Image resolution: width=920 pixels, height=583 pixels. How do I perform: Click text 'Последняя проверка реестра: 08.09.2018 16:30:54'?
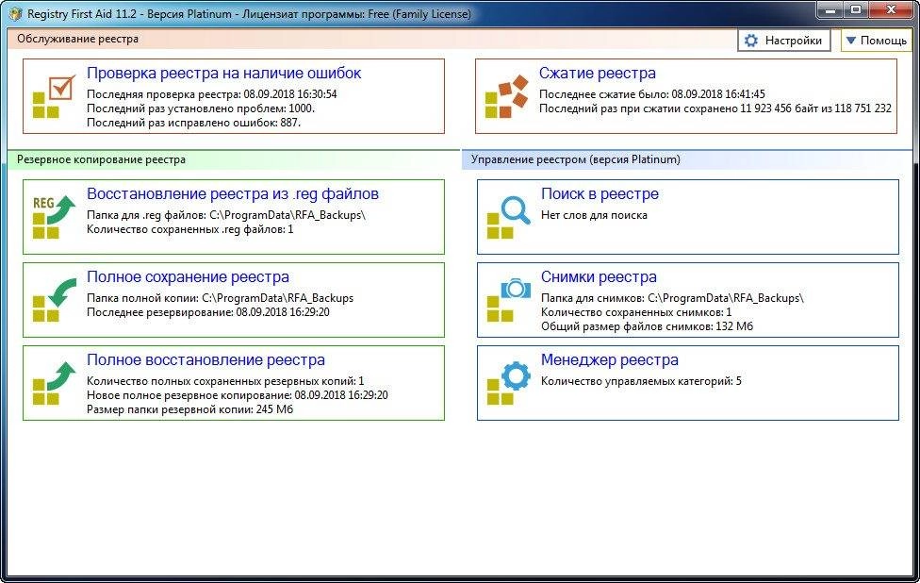click(212, 94)
